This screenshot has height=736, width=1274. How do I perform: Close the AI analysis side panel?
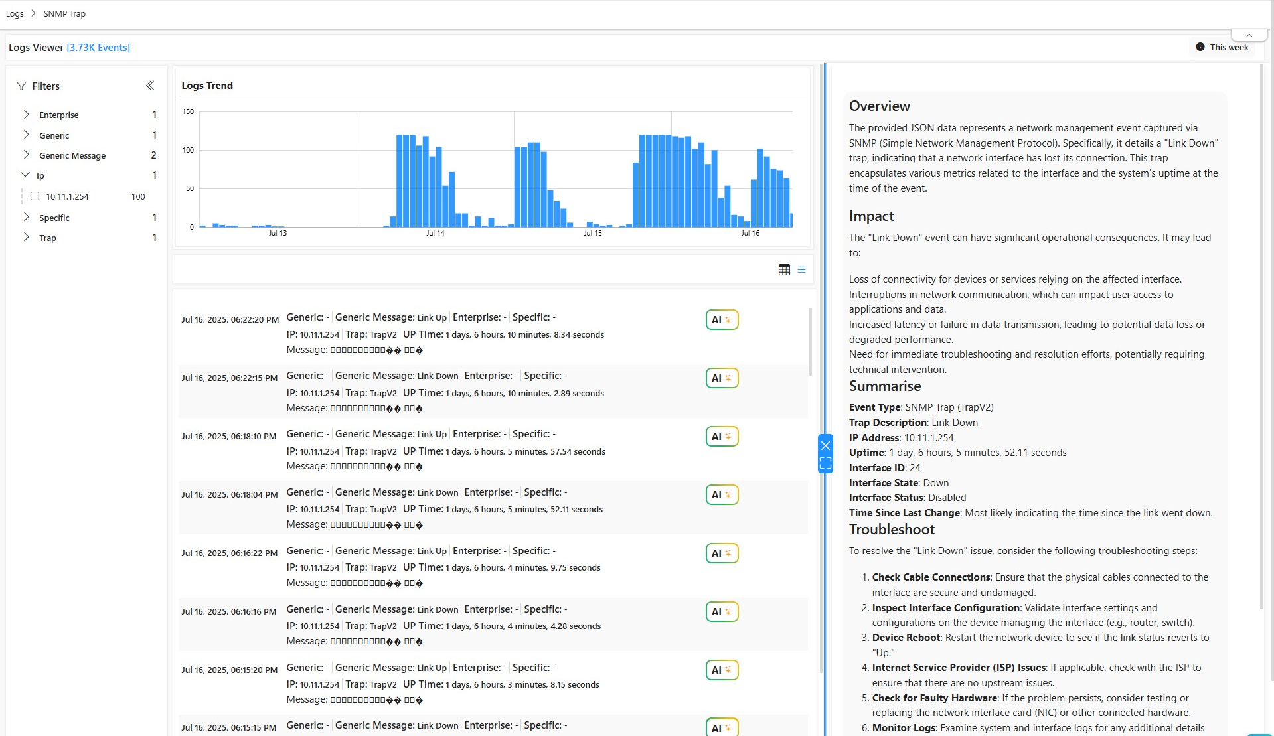coord(825,445)
